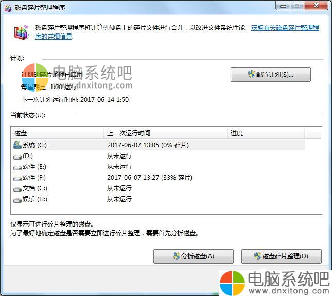The image size is (332, 296).
Task: Select the 系统 (C:) drive icon
Action: pyautogui.click(x=18, y=145)
